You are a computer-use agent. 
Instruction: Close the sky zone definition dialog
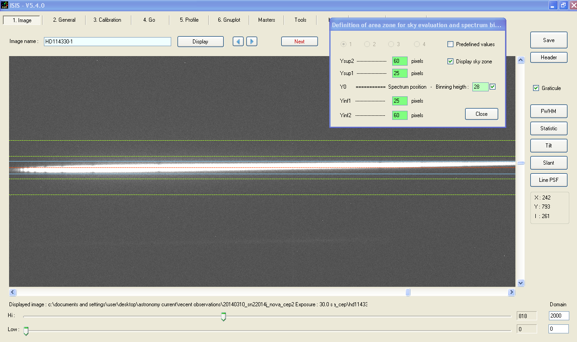click(481, 114)
